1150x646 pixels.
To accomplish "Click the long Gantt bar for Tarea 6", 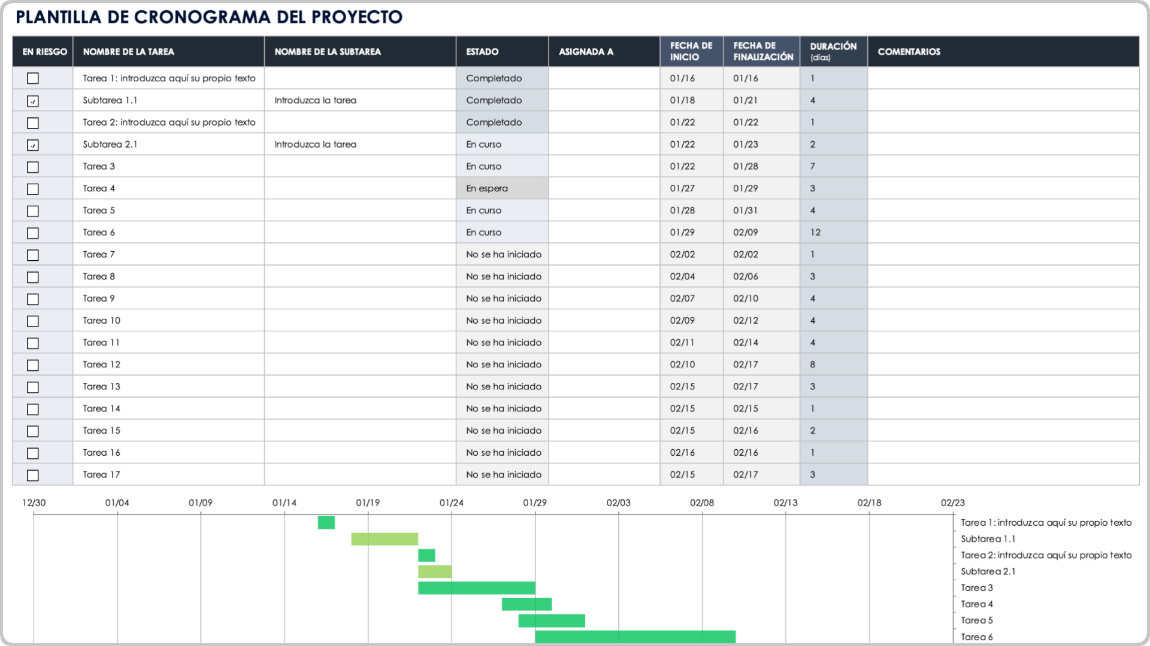I will tap(635, 637).
